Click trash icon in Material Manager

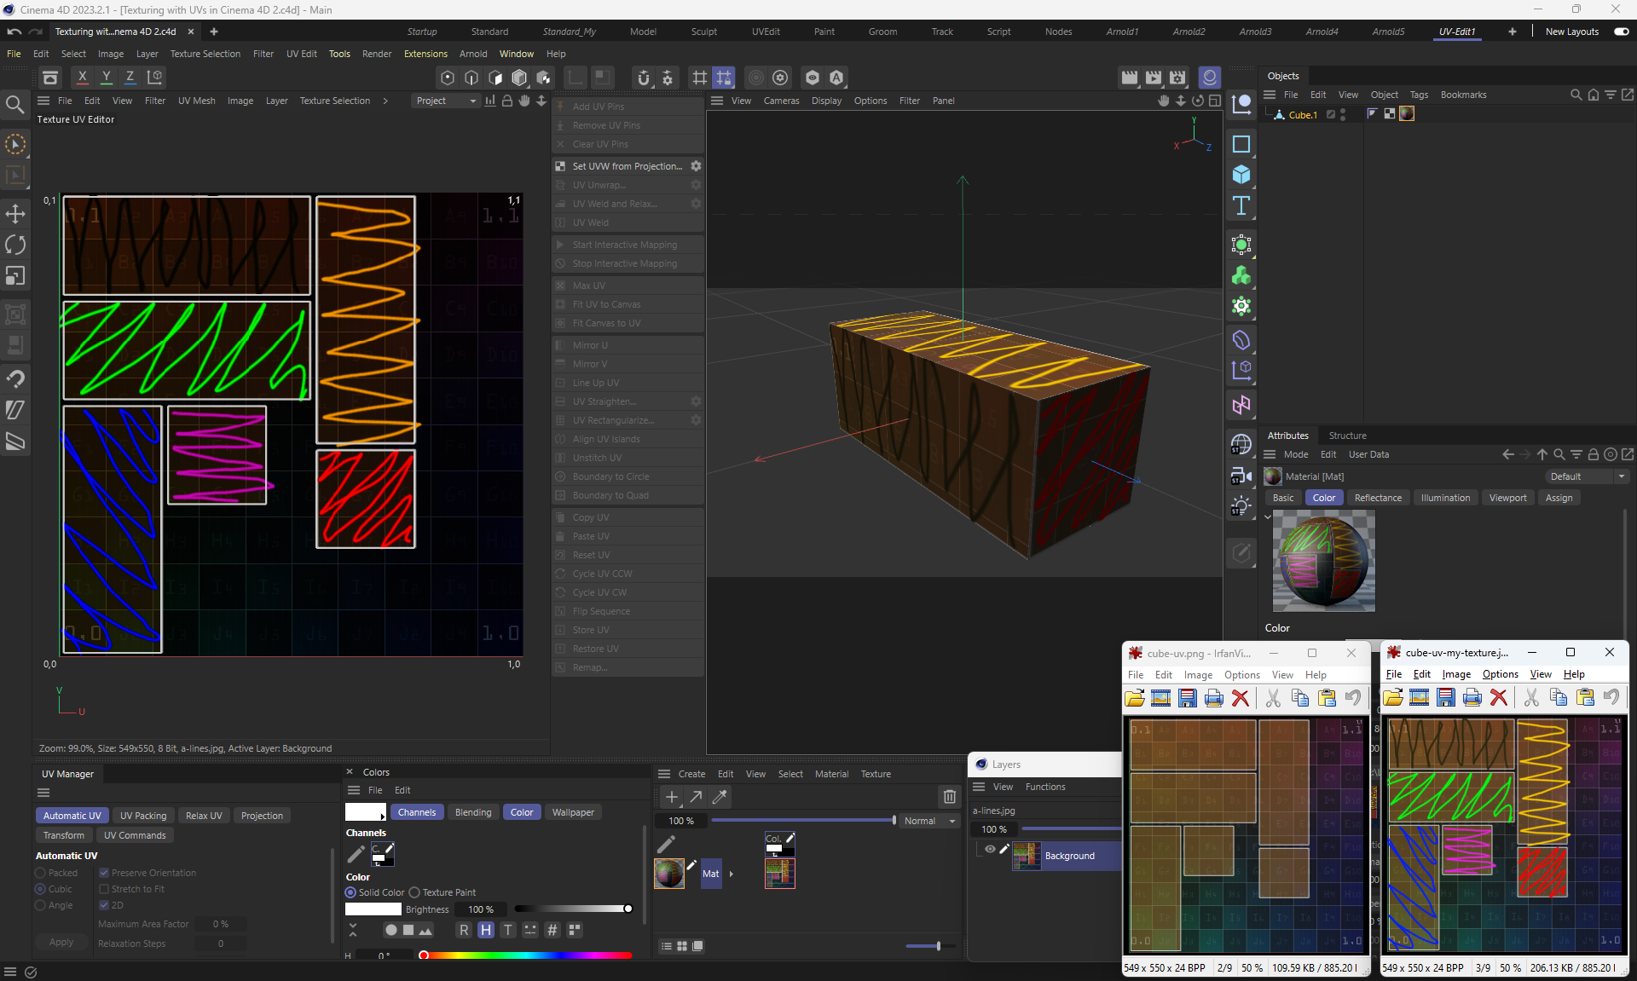(x=949, y=797)
